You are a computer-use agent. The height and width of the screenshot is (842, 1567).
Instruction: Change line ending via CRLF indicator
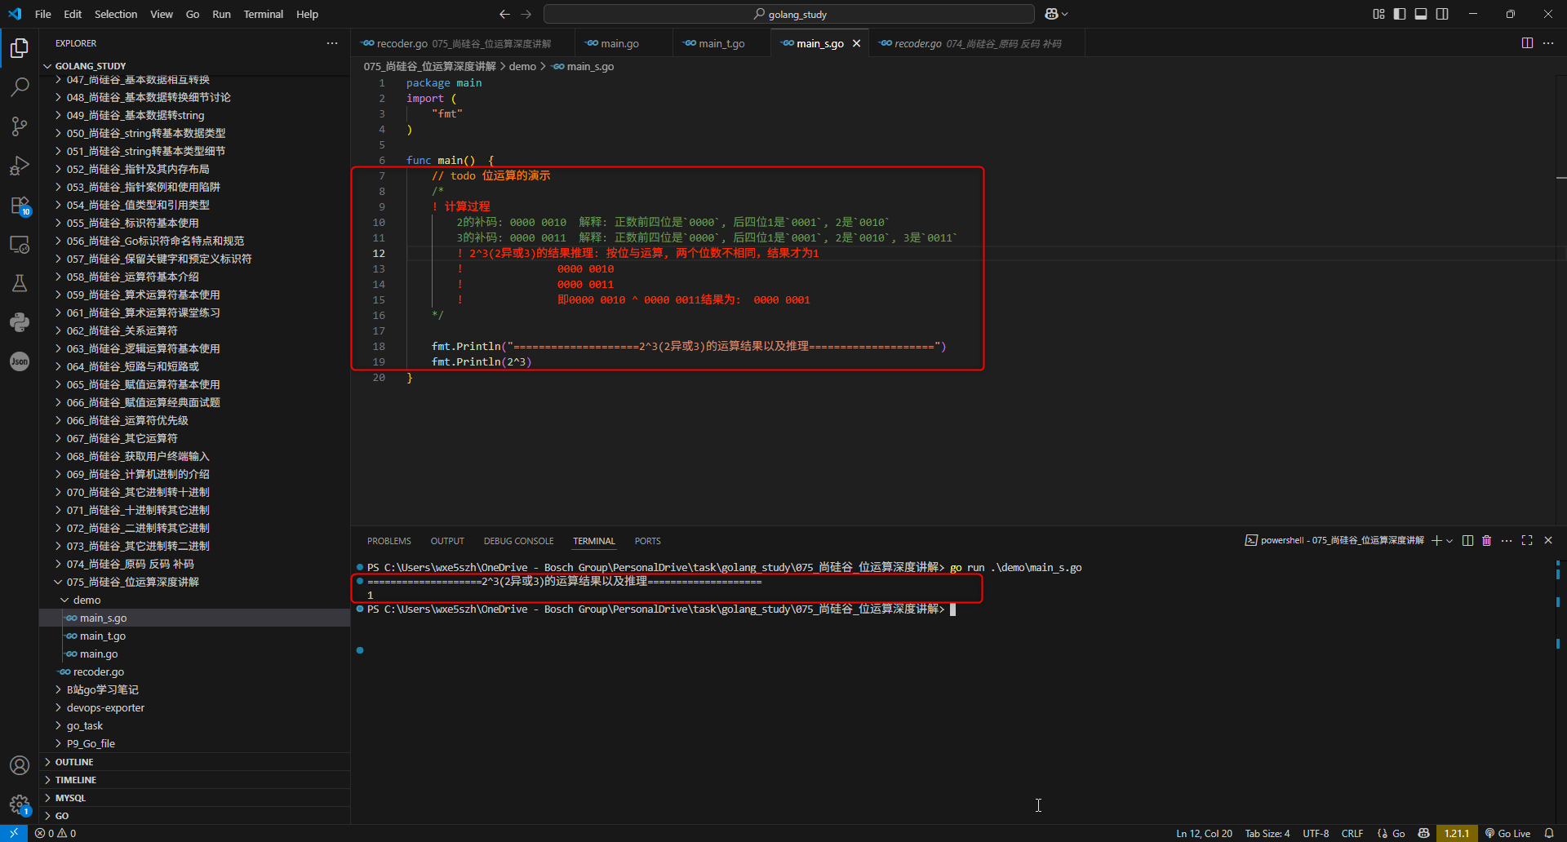point(1352,833)
